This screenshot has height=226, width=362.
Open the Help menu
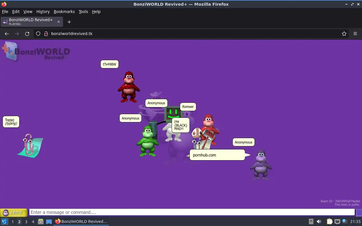point(96,12)
